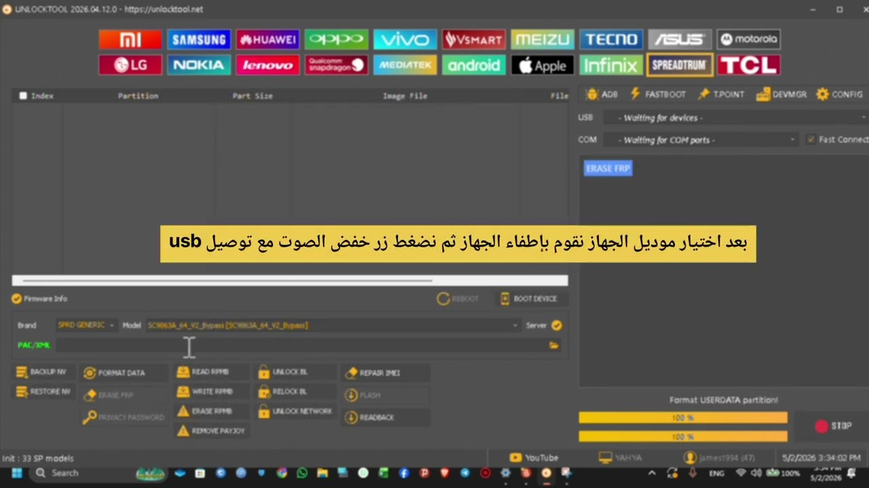Image resolution: width=869 pixels, height=488 pixels.
Task: Open the Brand SPRD GENERIC dropdown
Action: click(87, 325)
